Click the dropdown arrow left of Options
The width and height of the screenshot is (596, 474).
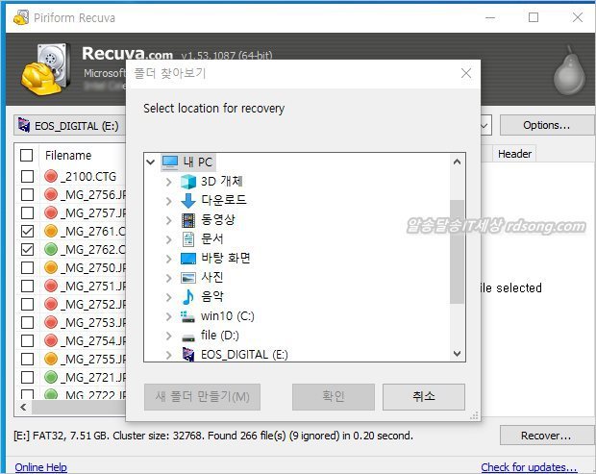[484, 125]
